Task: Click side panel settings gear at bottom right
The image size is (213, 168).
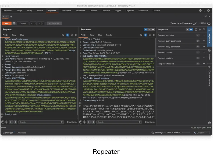Action: tap(210, 123)
